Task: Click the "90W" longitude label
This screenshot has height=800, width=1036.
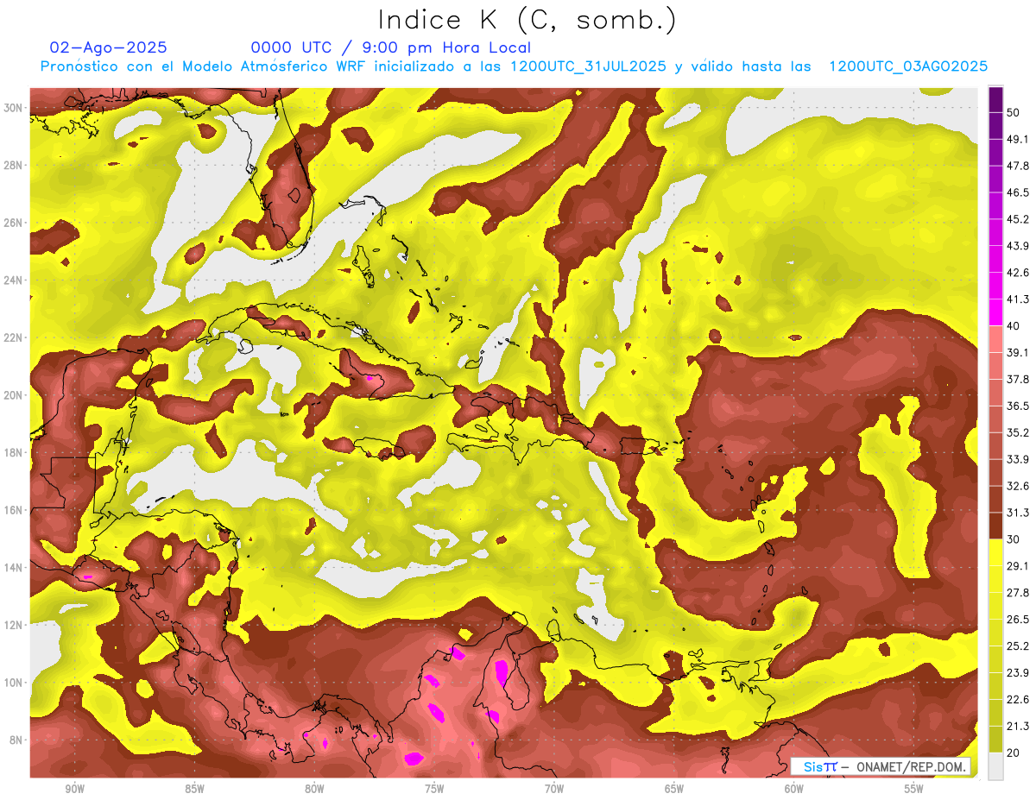Action: pos(74,789)
